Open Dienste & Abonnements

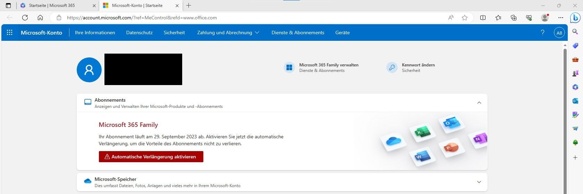point(298,33)
